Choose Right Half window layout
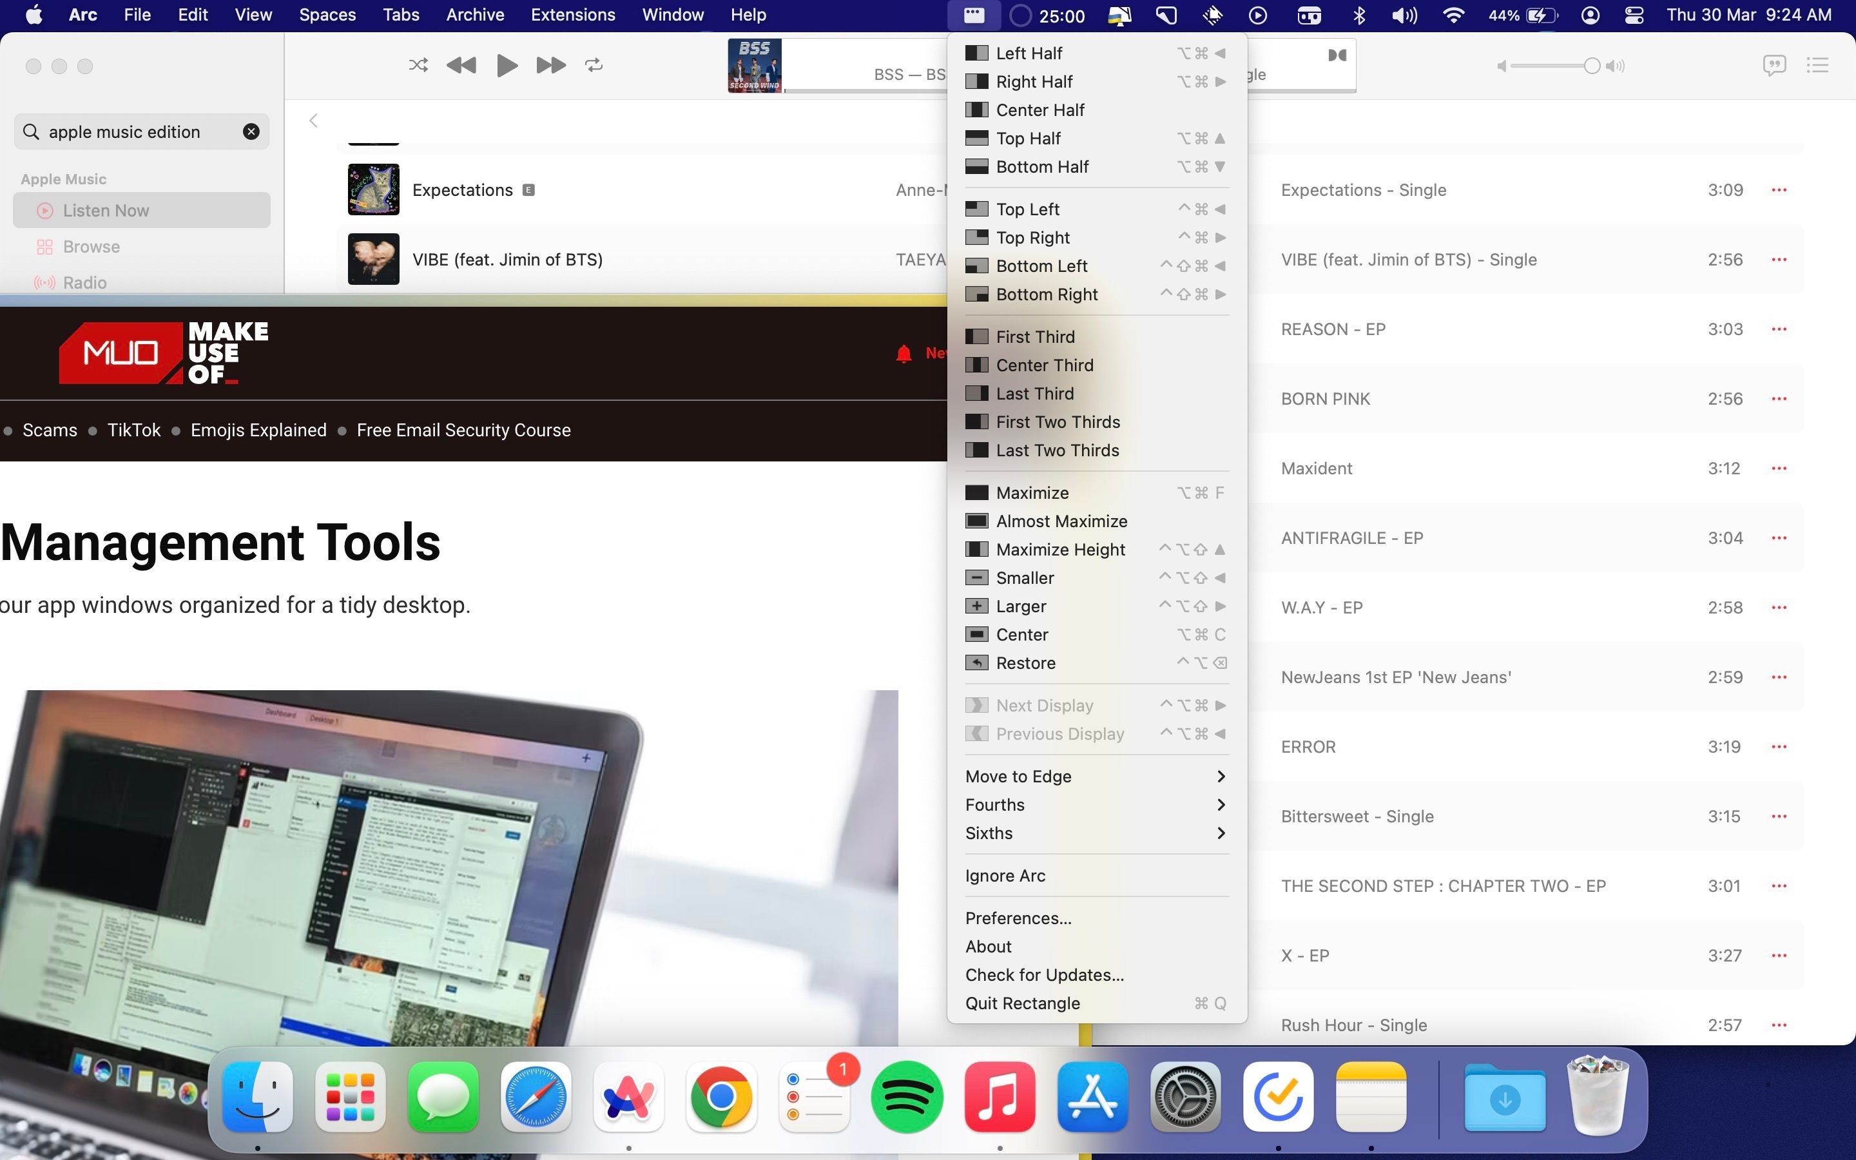Viewport: 1856px width, 1160px height. 1096,81
